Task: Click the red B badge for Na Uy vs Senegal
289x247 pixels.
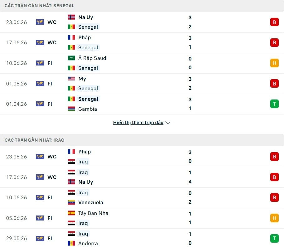Action: click(x=274, y=22)
